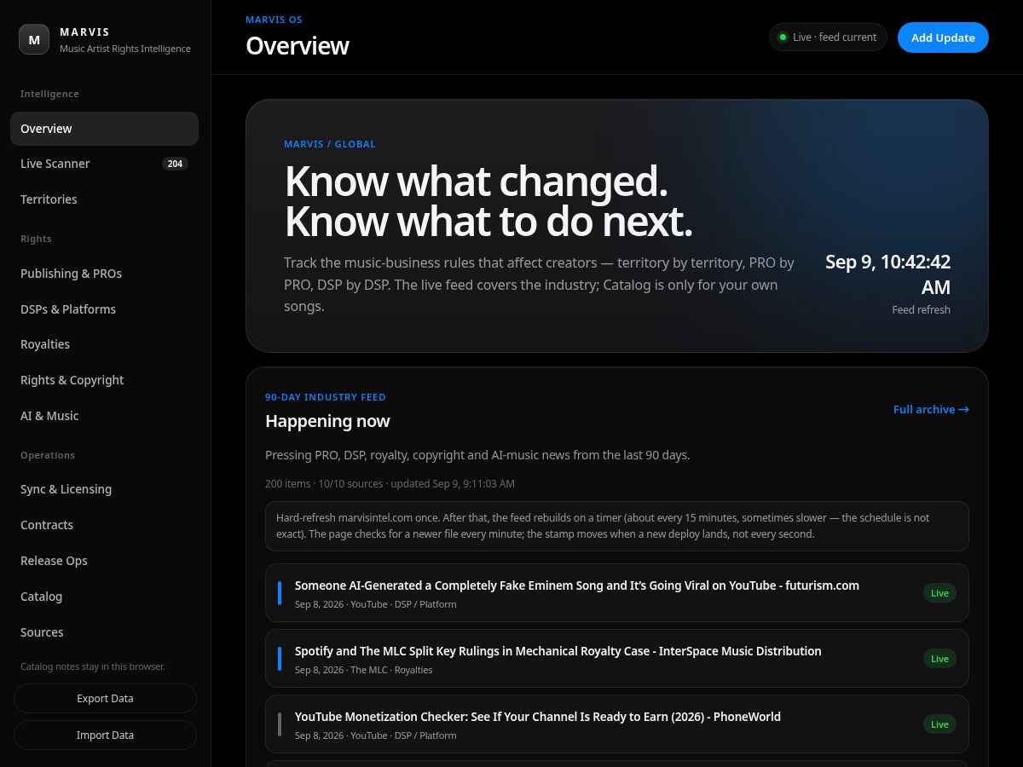Click the "MARVIS / GLOBAL" label
This screenshot has height=767, width=1023.
[330, 144]
